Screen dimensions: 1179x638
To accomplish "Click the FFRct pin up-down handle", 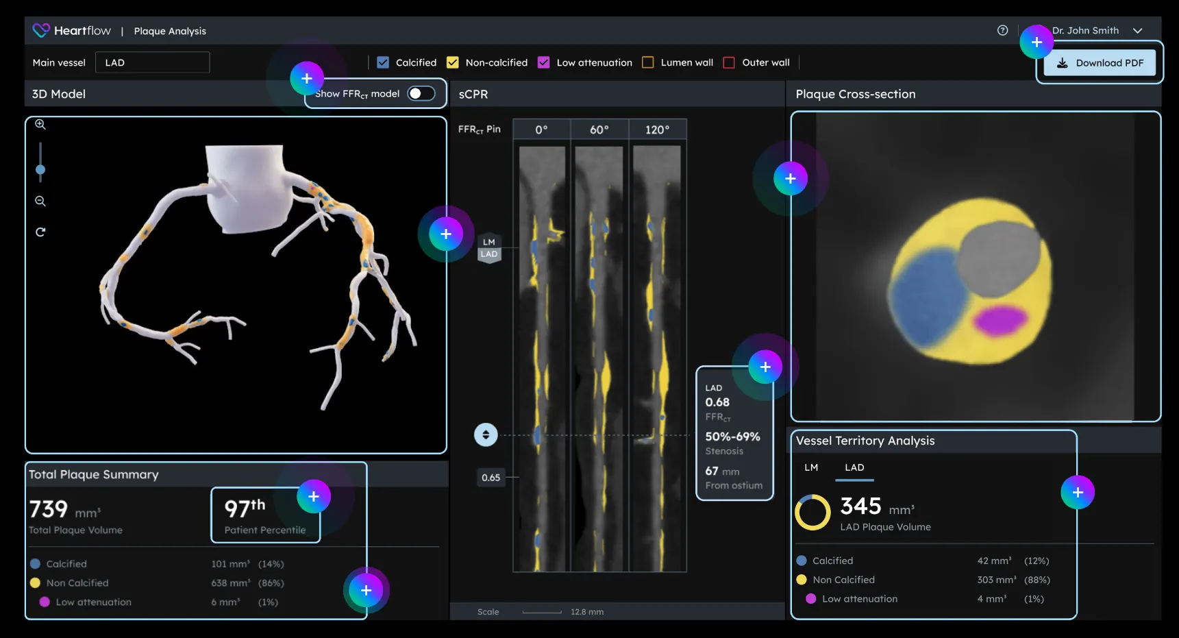I will click(486, 434).
